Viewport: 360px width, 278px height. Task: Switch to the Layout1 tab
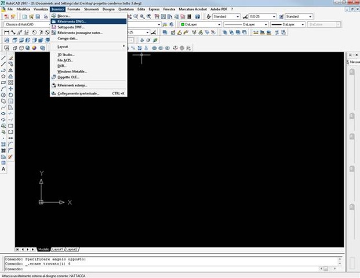point(57,248)
